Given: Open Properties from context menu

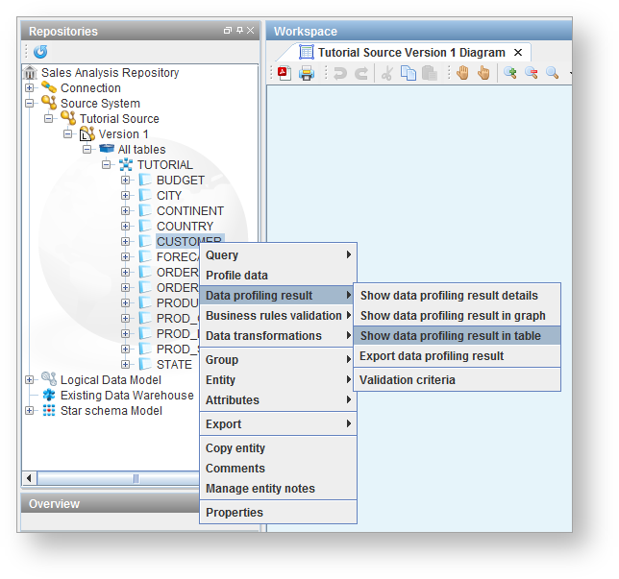Looking at the screenshot, I should [x=279, y=513].
